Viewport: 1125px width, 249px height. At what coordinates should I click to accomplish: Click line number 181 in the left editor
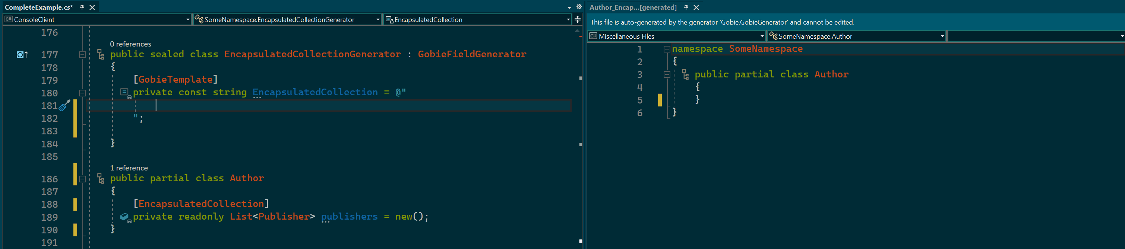pyautogui.click(x=49, y=106)
